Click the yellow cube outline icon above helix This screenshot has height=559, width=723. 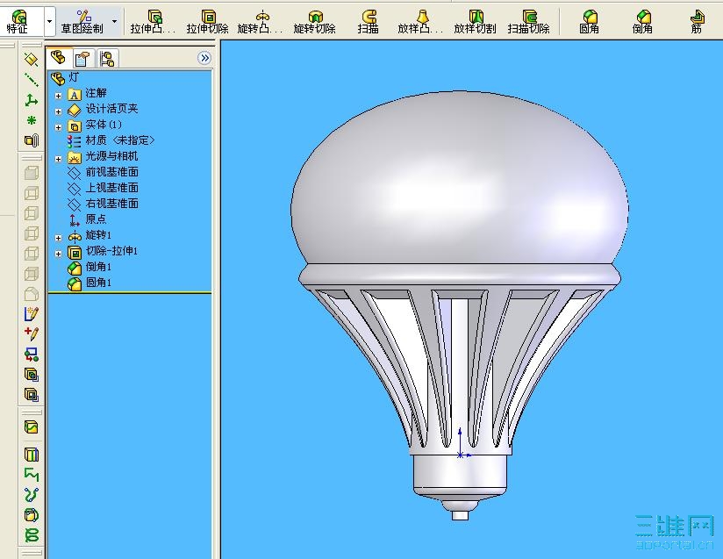31,515
